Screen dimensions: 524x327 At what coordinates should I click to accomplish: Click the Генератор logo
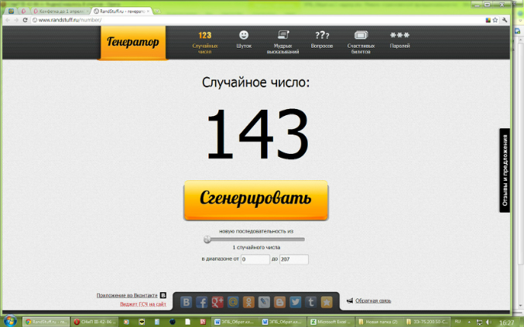132,43
